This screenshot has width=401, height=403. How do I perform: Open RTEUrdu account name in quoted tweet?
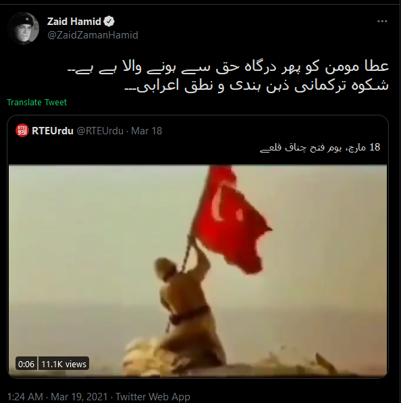point(53,131)
